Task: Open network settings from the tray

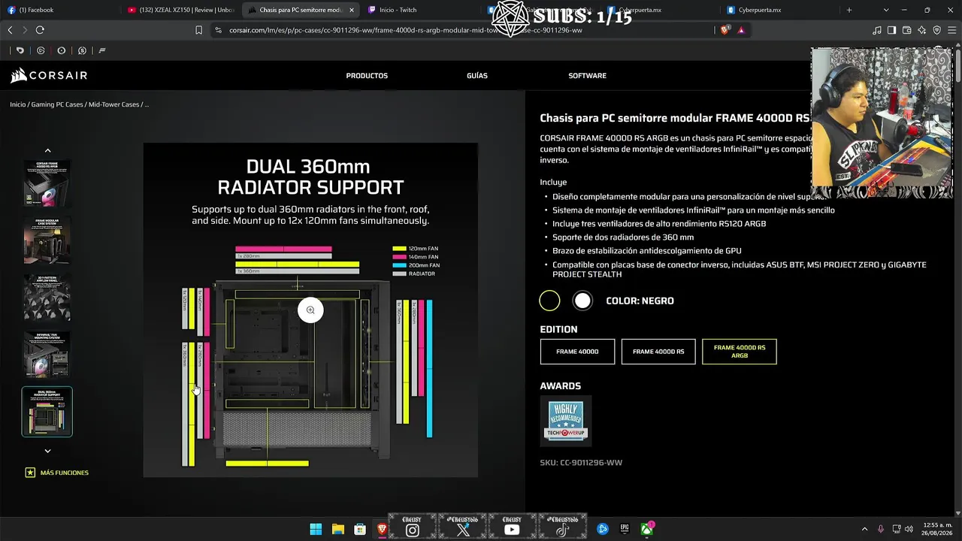Action: (896, 529)
